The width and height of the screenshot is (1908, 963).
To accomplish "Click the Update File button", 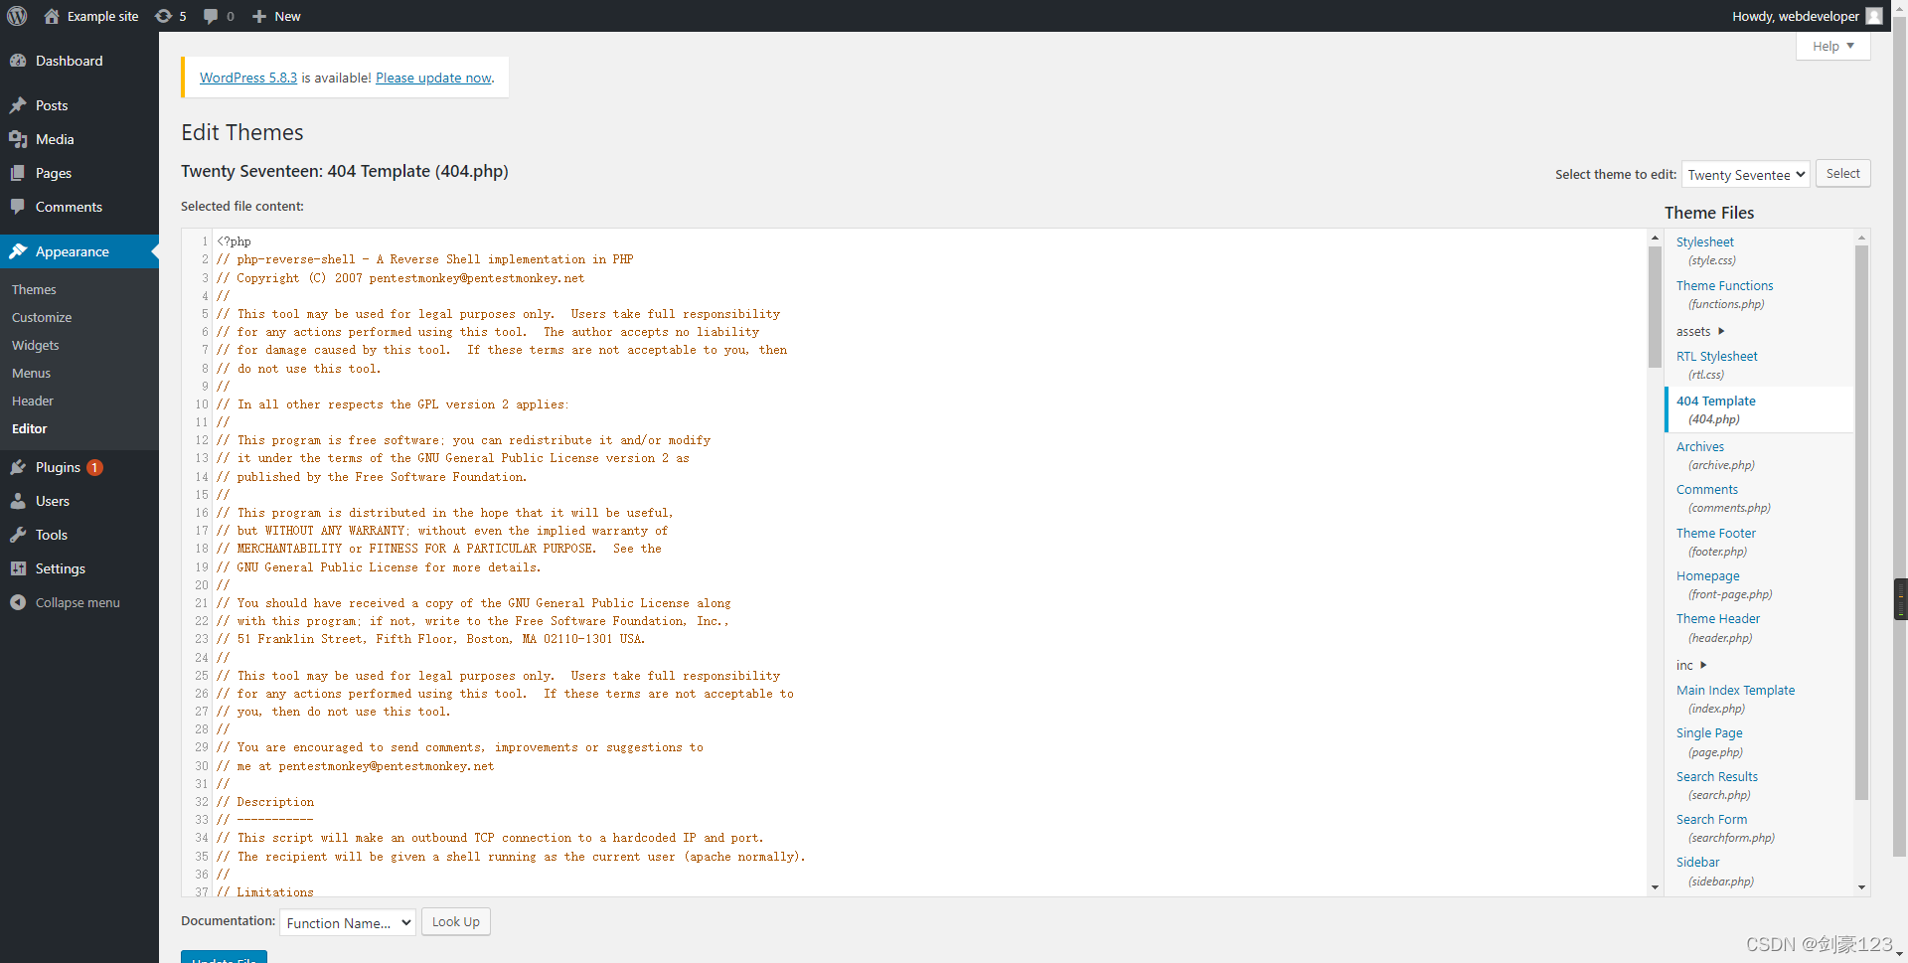I will 224,957.
